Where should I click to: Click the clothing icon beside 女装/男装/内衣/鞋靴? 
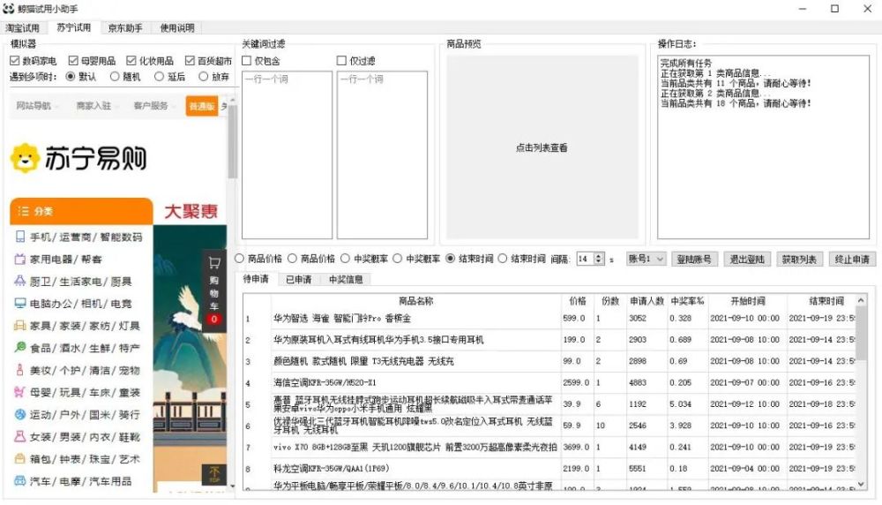(20, 436)
